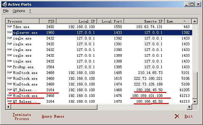The height and width of the screenshot is (125, 203).
Task: Click the horizontal scrollbar left arrow
Action: tap(8, 107)
